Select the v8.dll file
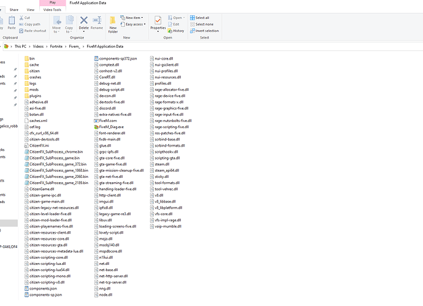Viewport: 423px width, 306px height. click(157, 195)
